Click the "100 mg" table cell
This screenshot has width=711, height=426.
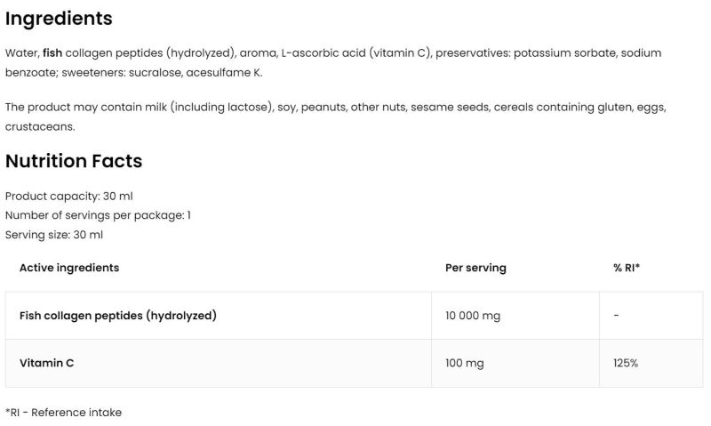463,363
